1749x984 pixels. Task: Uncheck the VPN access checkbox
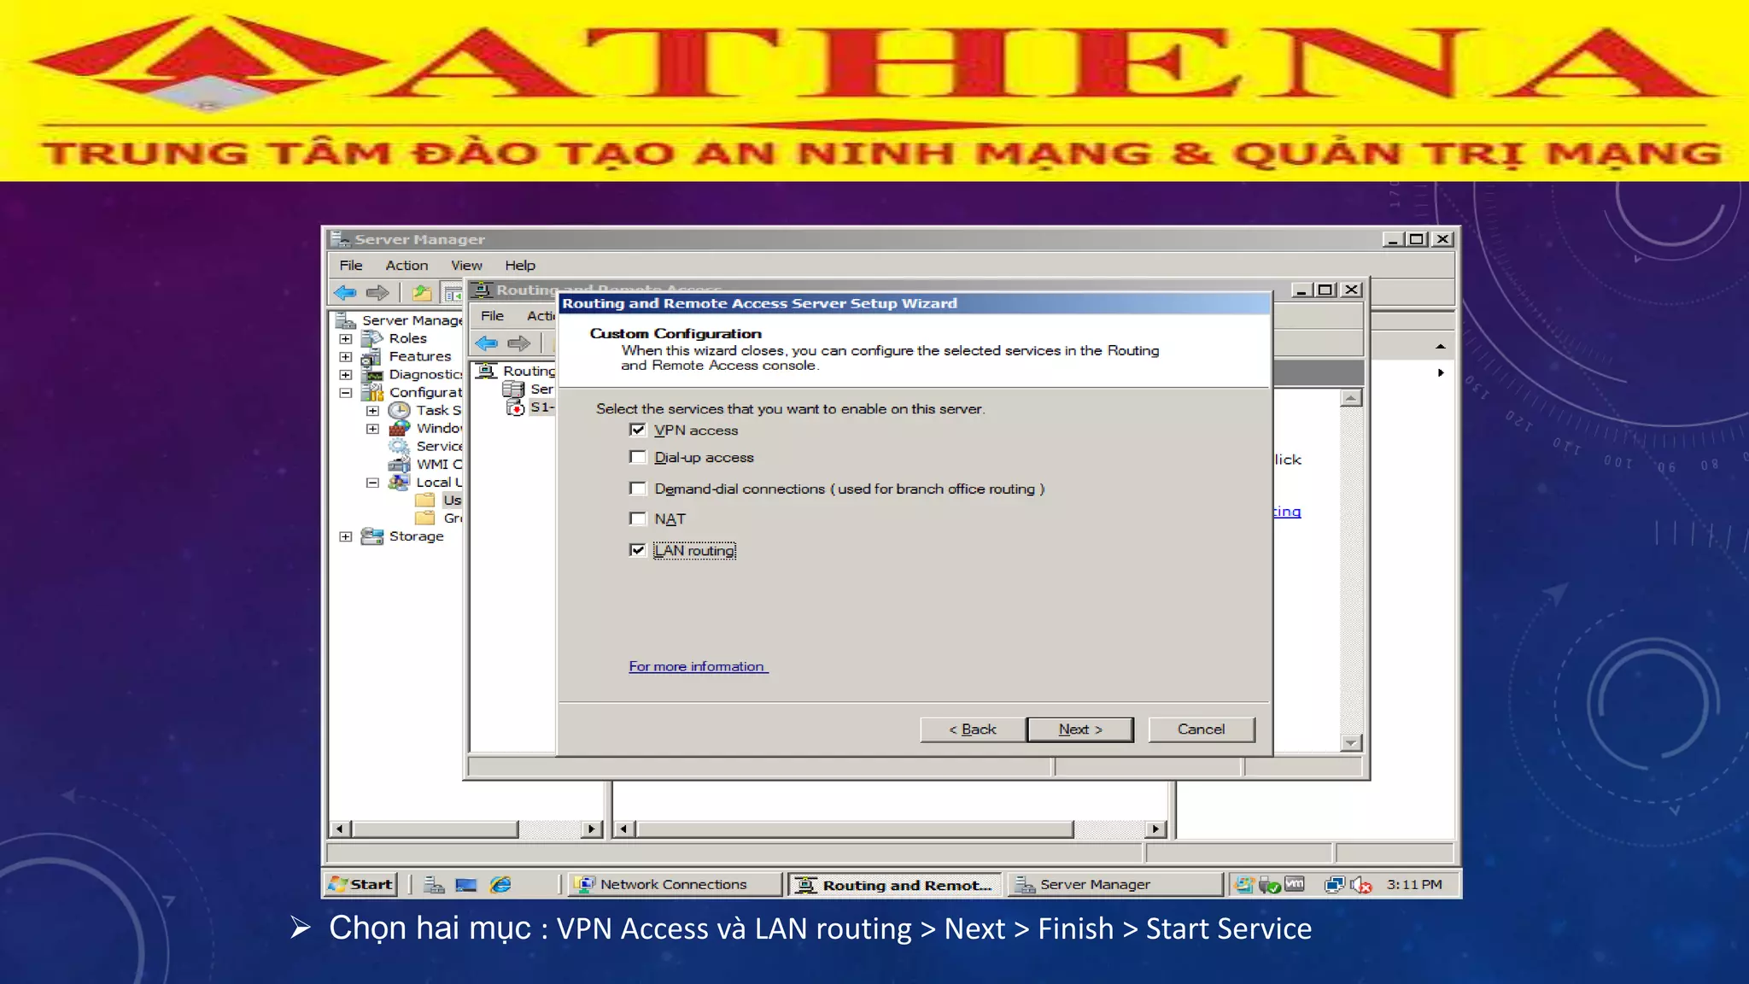pyautogui.click(x=638, y=430)
